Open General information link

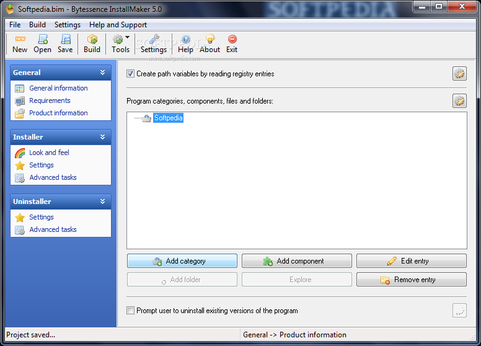[x=59, y=88]
